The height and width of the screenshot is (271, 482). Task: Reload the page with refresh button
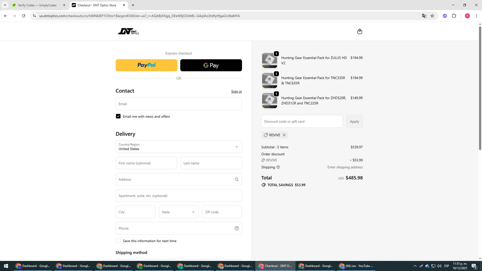(x=23, y=16)
